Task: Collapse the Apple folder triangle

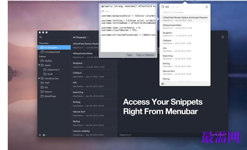Action: tap(39, 65)
